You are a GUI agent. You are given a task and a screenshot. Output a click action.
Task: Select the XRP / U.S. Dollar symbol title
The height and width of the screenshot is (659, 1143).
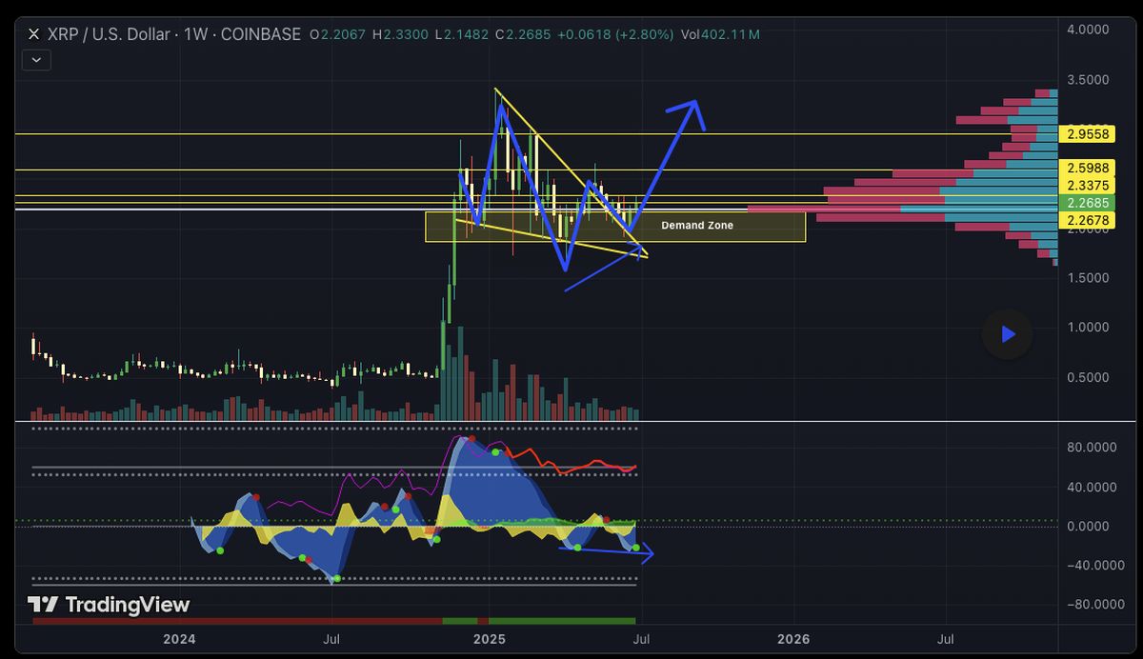click(174, 34)
